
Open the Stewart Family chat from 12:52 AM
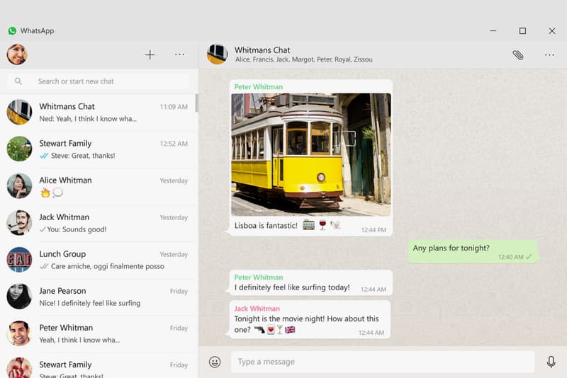coord(98,149)
